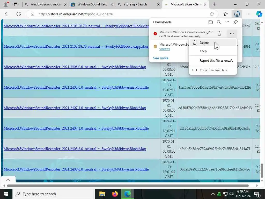The width and height of the screenshot is (265, 199).
Task: Select 'Report this file as unsafe'
Action: click(213, 61)
